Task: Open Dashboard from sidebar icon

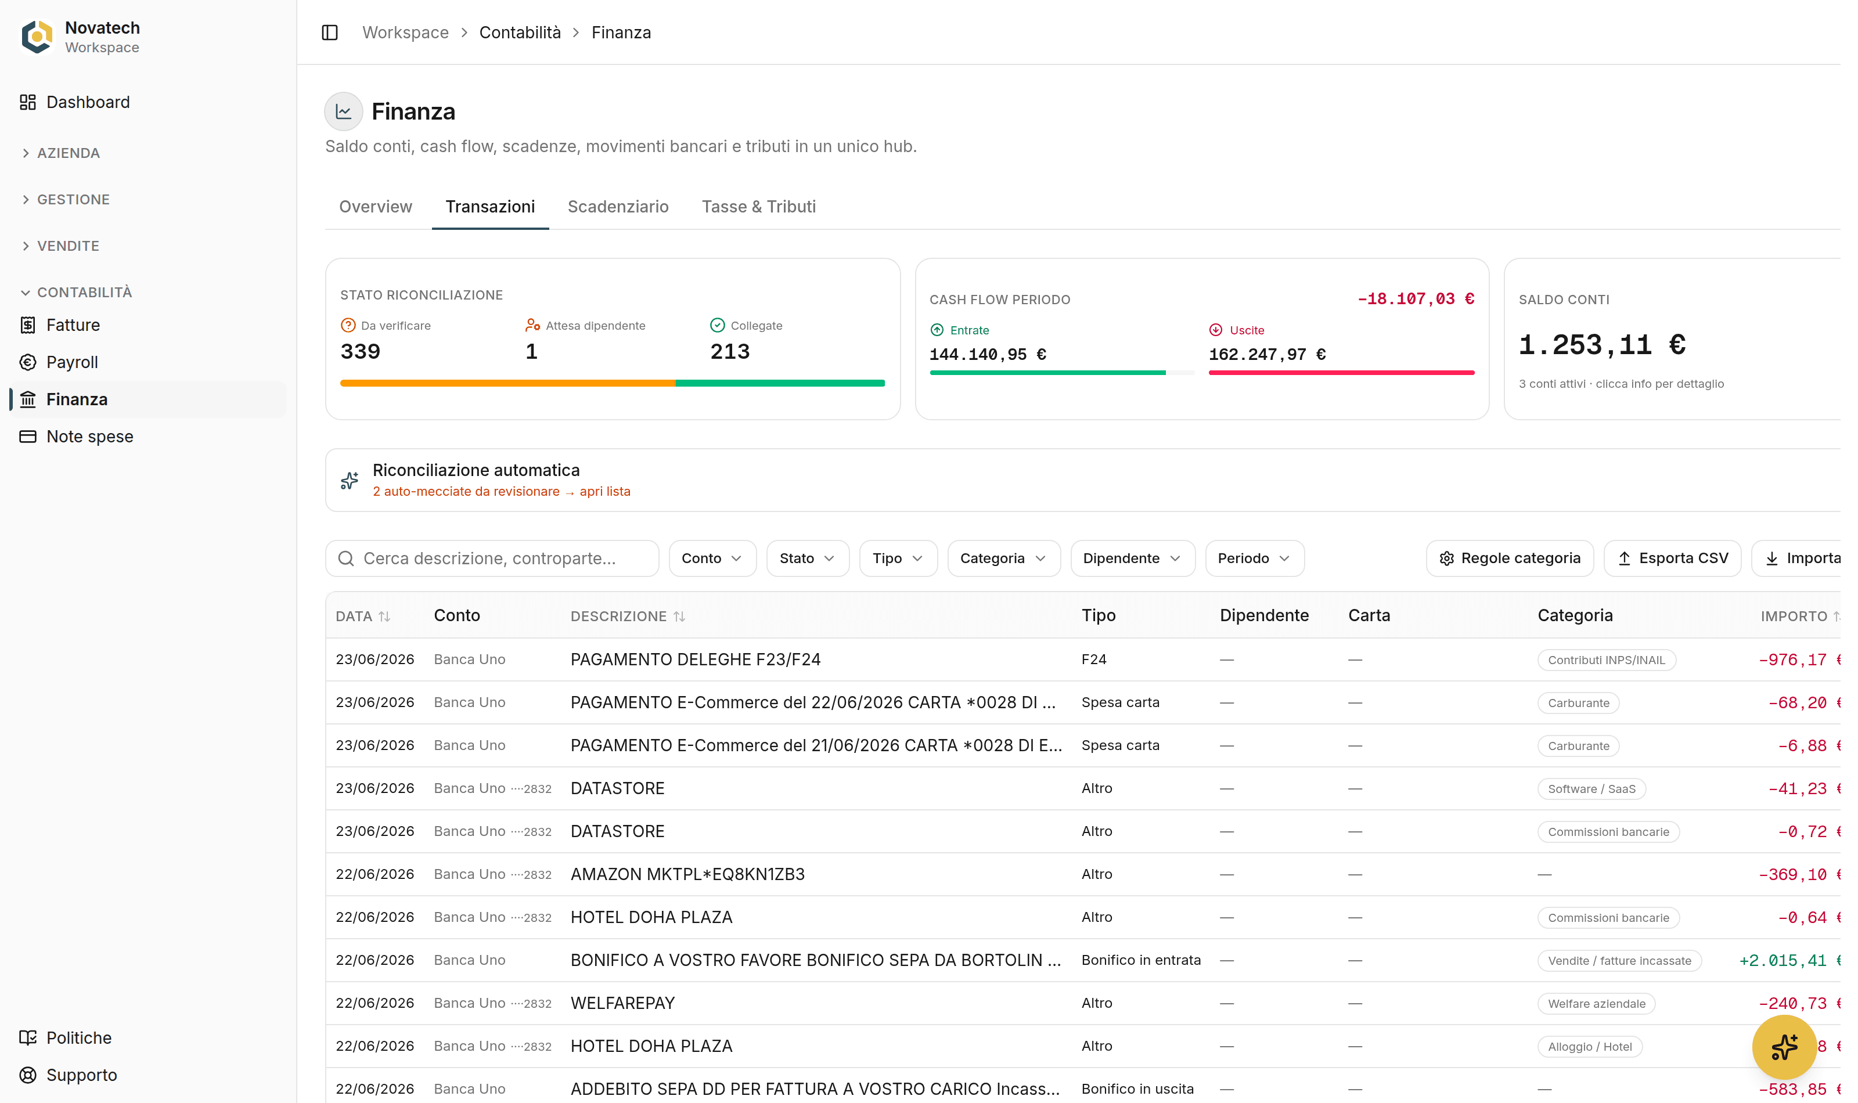Action: 28,102
